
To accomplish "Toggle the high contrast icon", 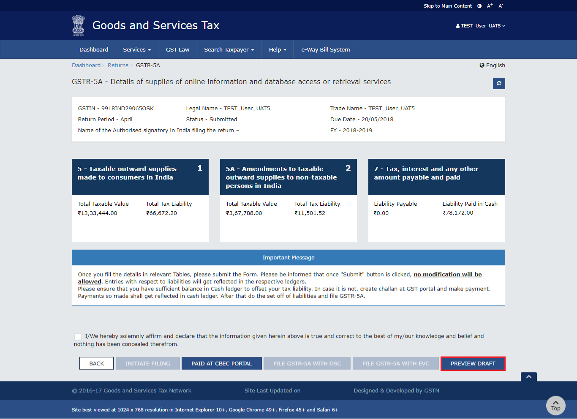I will tap(479, 6).
